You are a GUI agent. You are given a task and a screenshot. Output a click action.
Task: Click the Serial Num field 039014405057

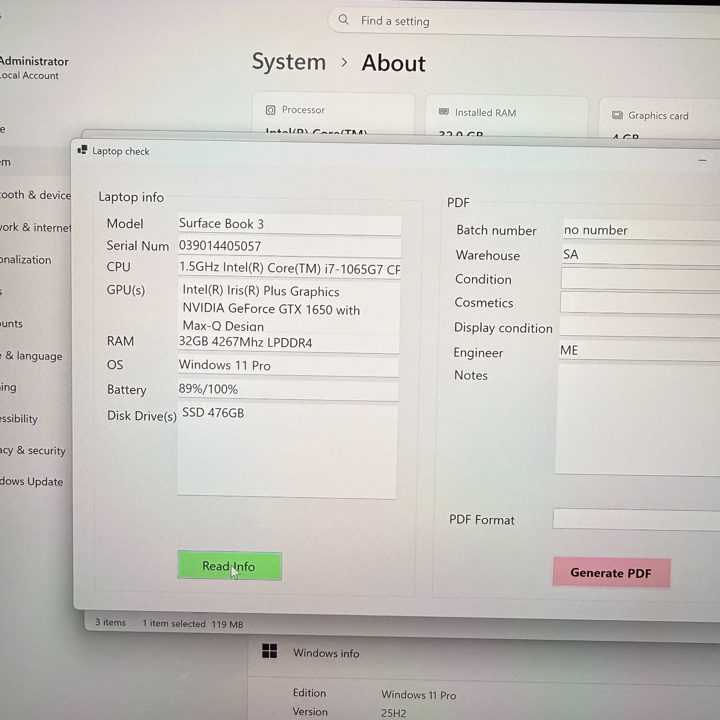289,247
